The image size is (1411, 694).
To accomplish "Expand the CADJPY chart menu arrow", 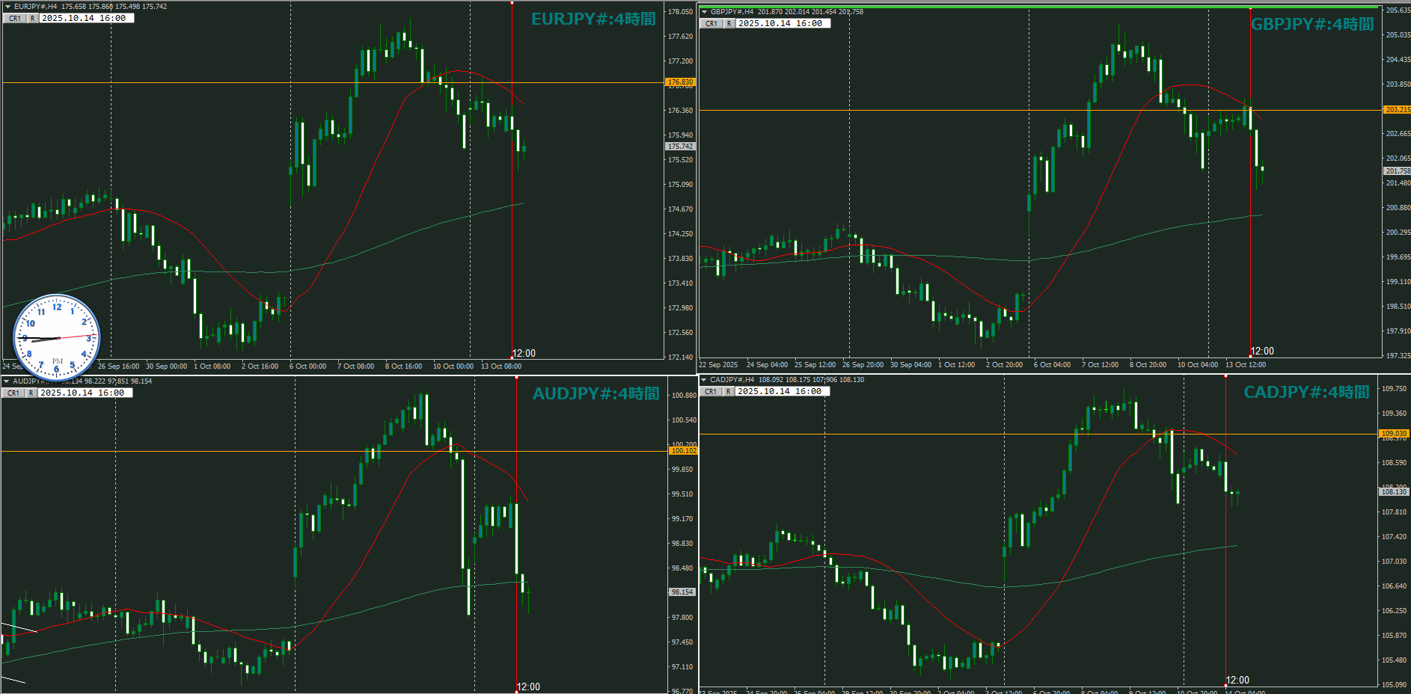I will pos(703,380).
